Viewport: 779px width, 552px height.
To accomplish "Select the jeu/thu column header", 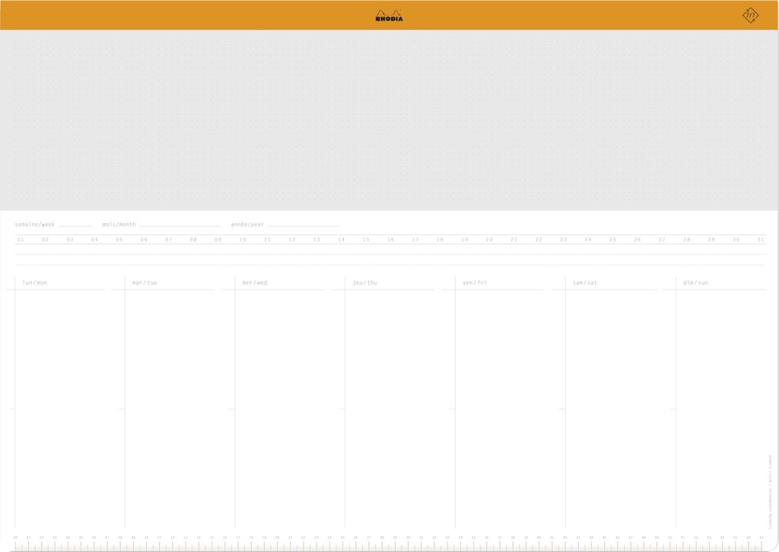I will [x=364, y=282].
